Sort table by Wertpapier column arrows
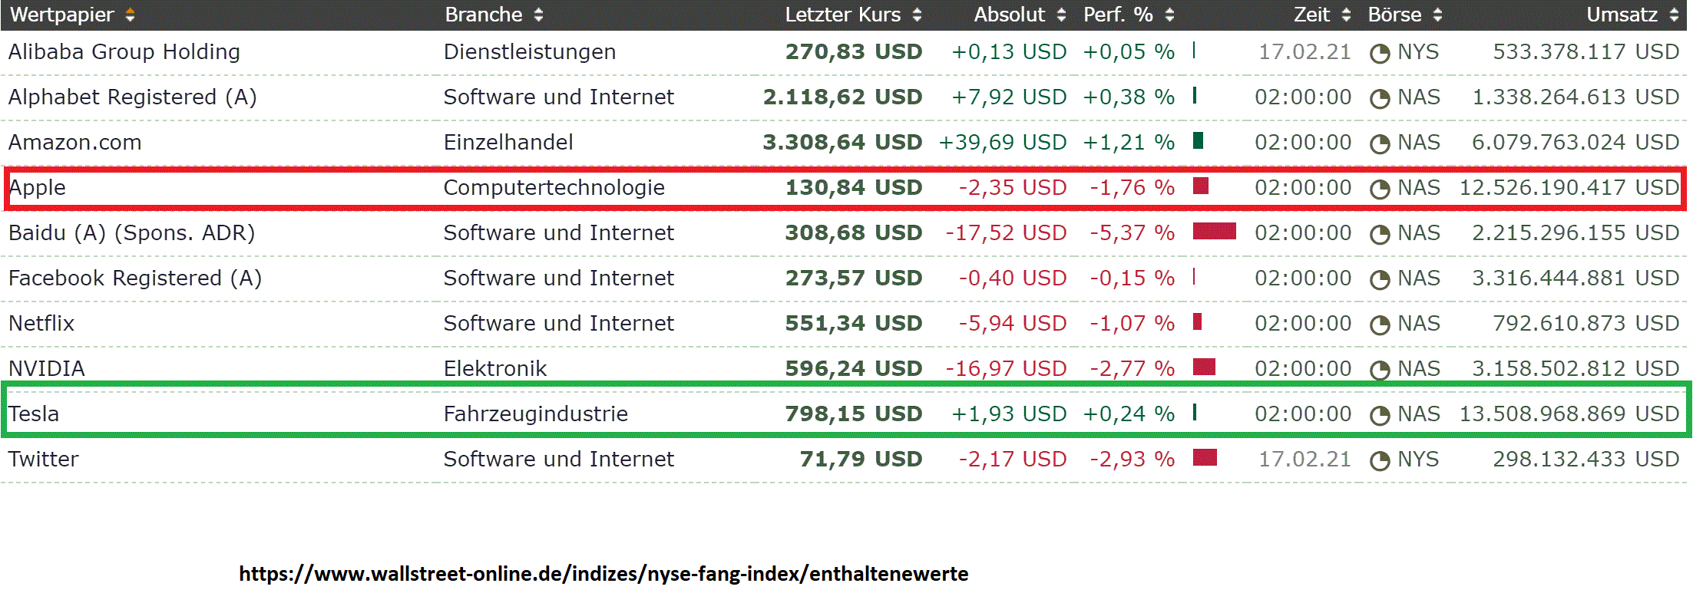 tap(130, 15)
